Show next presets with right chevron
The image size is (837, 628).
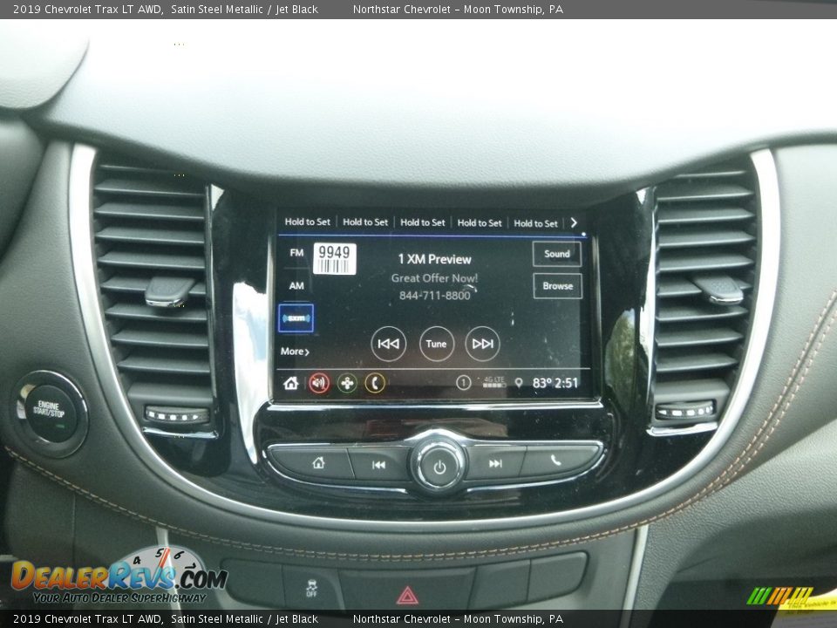coord(574,222)
